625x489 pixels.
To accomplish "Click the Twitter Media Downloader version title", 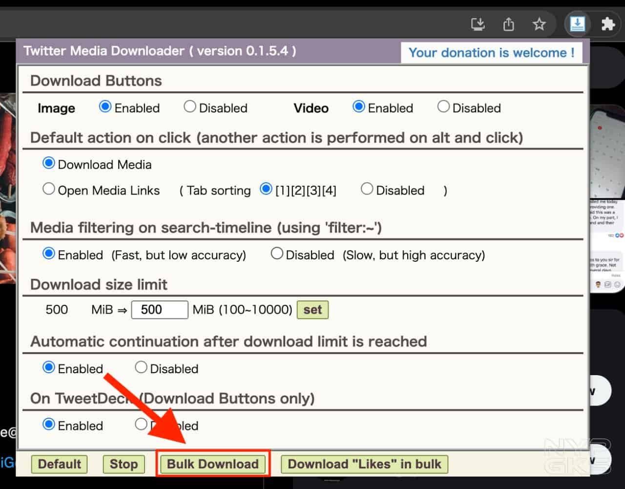I will tap(160, 51).
